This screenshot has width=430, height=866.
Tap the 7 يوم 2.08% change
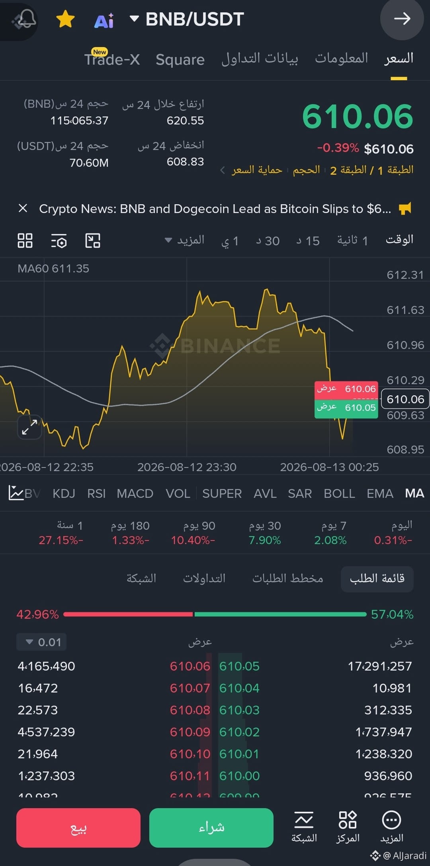330,540
